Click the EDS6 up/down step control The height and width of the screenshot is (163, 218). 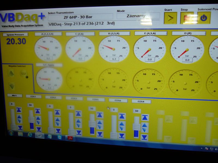[x=122, y=126]
